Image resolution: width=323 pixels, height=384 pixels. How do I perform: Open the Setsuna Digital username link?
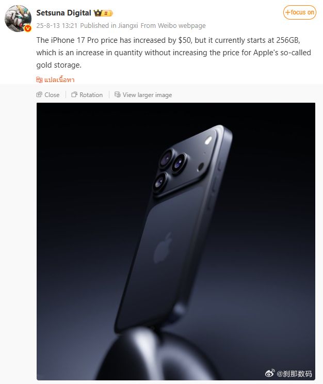point(63,13)
